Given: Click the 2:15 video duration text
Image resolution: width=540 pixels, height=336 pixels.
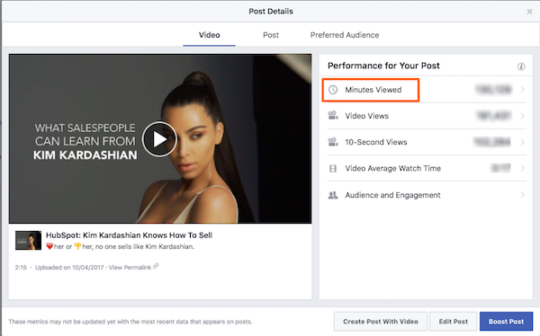Looking at the screenshot, I should tap(21, 268).
